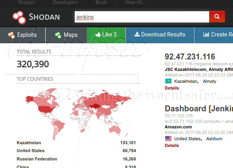Click the top countries world map

[x=78, y=114]
